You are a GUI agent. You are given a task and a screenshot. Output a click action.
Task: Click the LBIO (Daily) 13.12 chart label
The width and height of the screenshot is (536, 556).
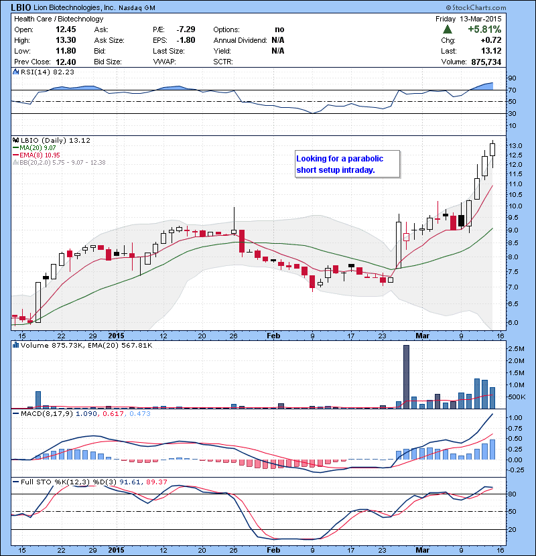pyautogui.click(x=56, y=141)
